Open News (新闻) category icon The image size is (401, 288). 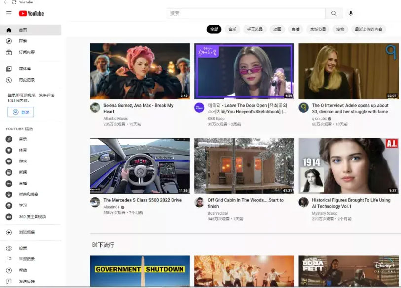tap(9, 172)
